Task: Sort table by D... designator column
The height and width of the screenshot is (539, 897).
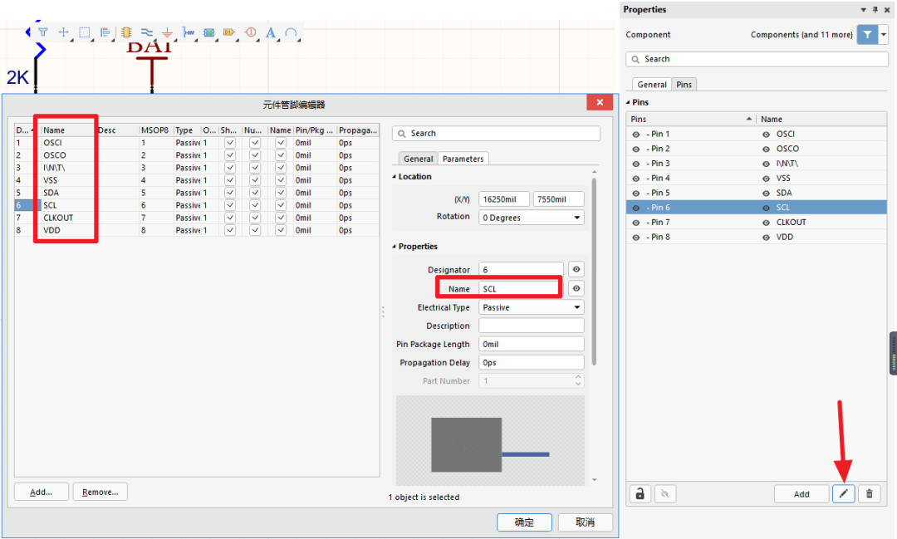Action: pyautogui.click(x=26, y=130)
